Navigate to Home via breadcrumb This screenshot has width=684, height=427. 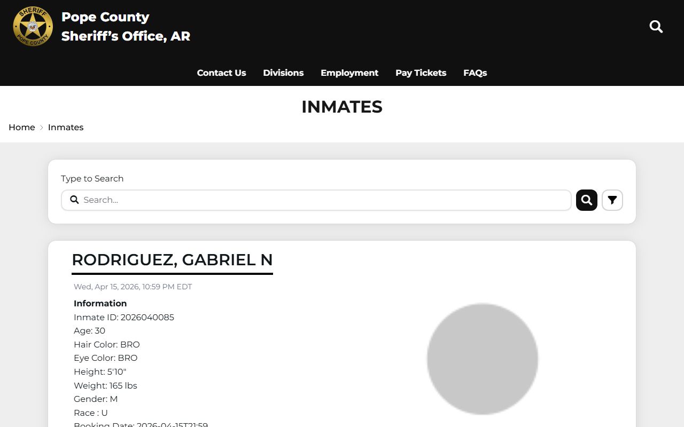tap(22, 128)
